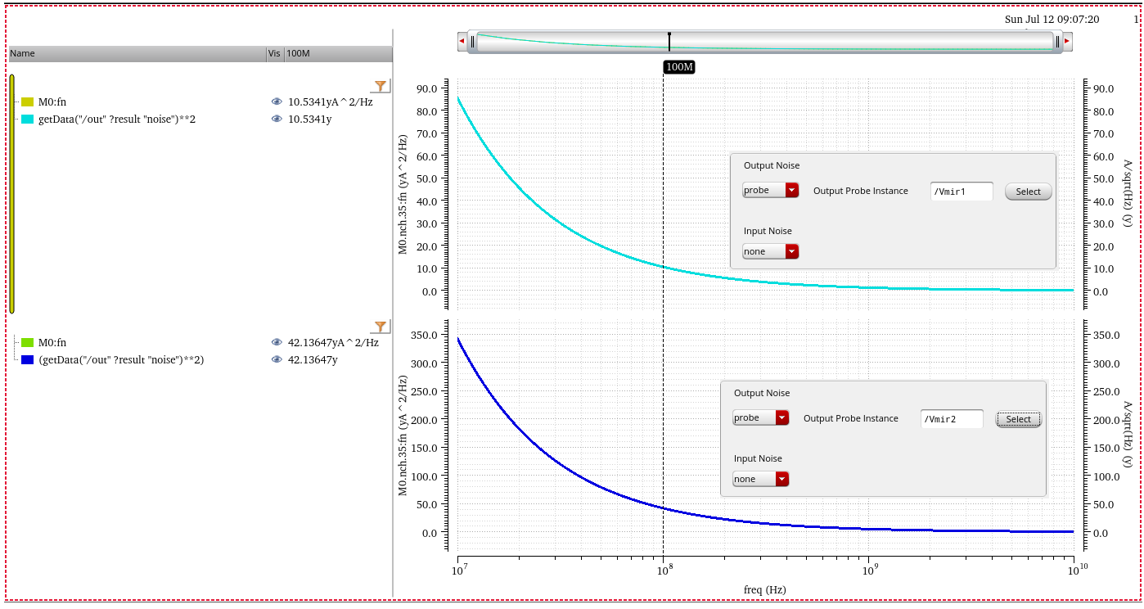Image resolution: width=1144 pixels, height=609 pixels.
Task: Toggle eye icon for blue getData trace
Action: (277, 359)
